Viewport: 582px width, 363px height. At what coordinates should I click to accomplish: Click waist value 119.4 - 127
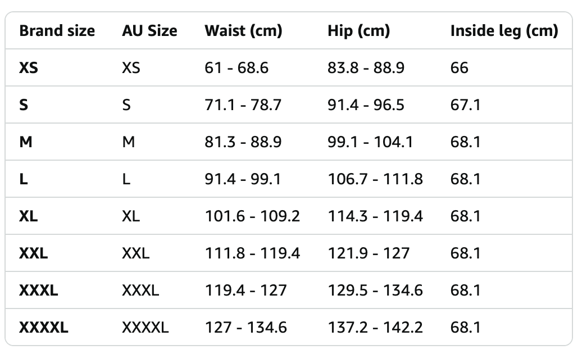click(245, 291)
